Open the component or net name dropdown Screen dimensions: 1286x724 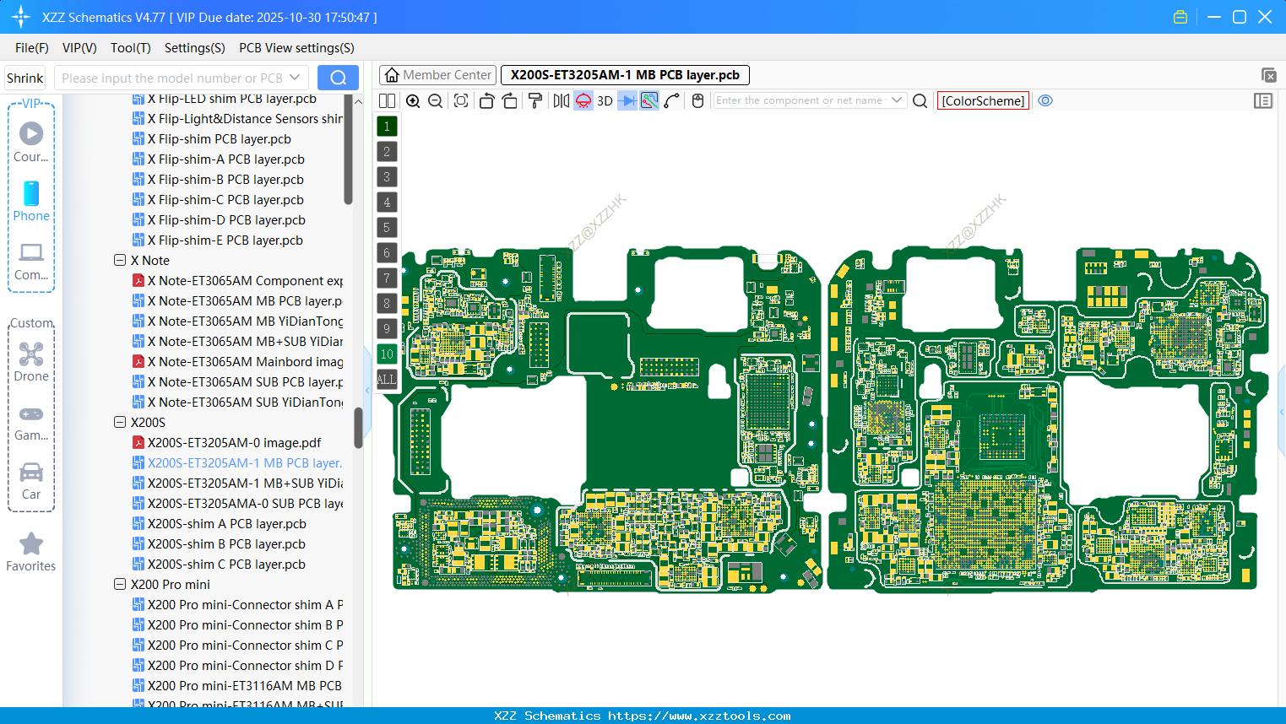[x=897, y=100]
